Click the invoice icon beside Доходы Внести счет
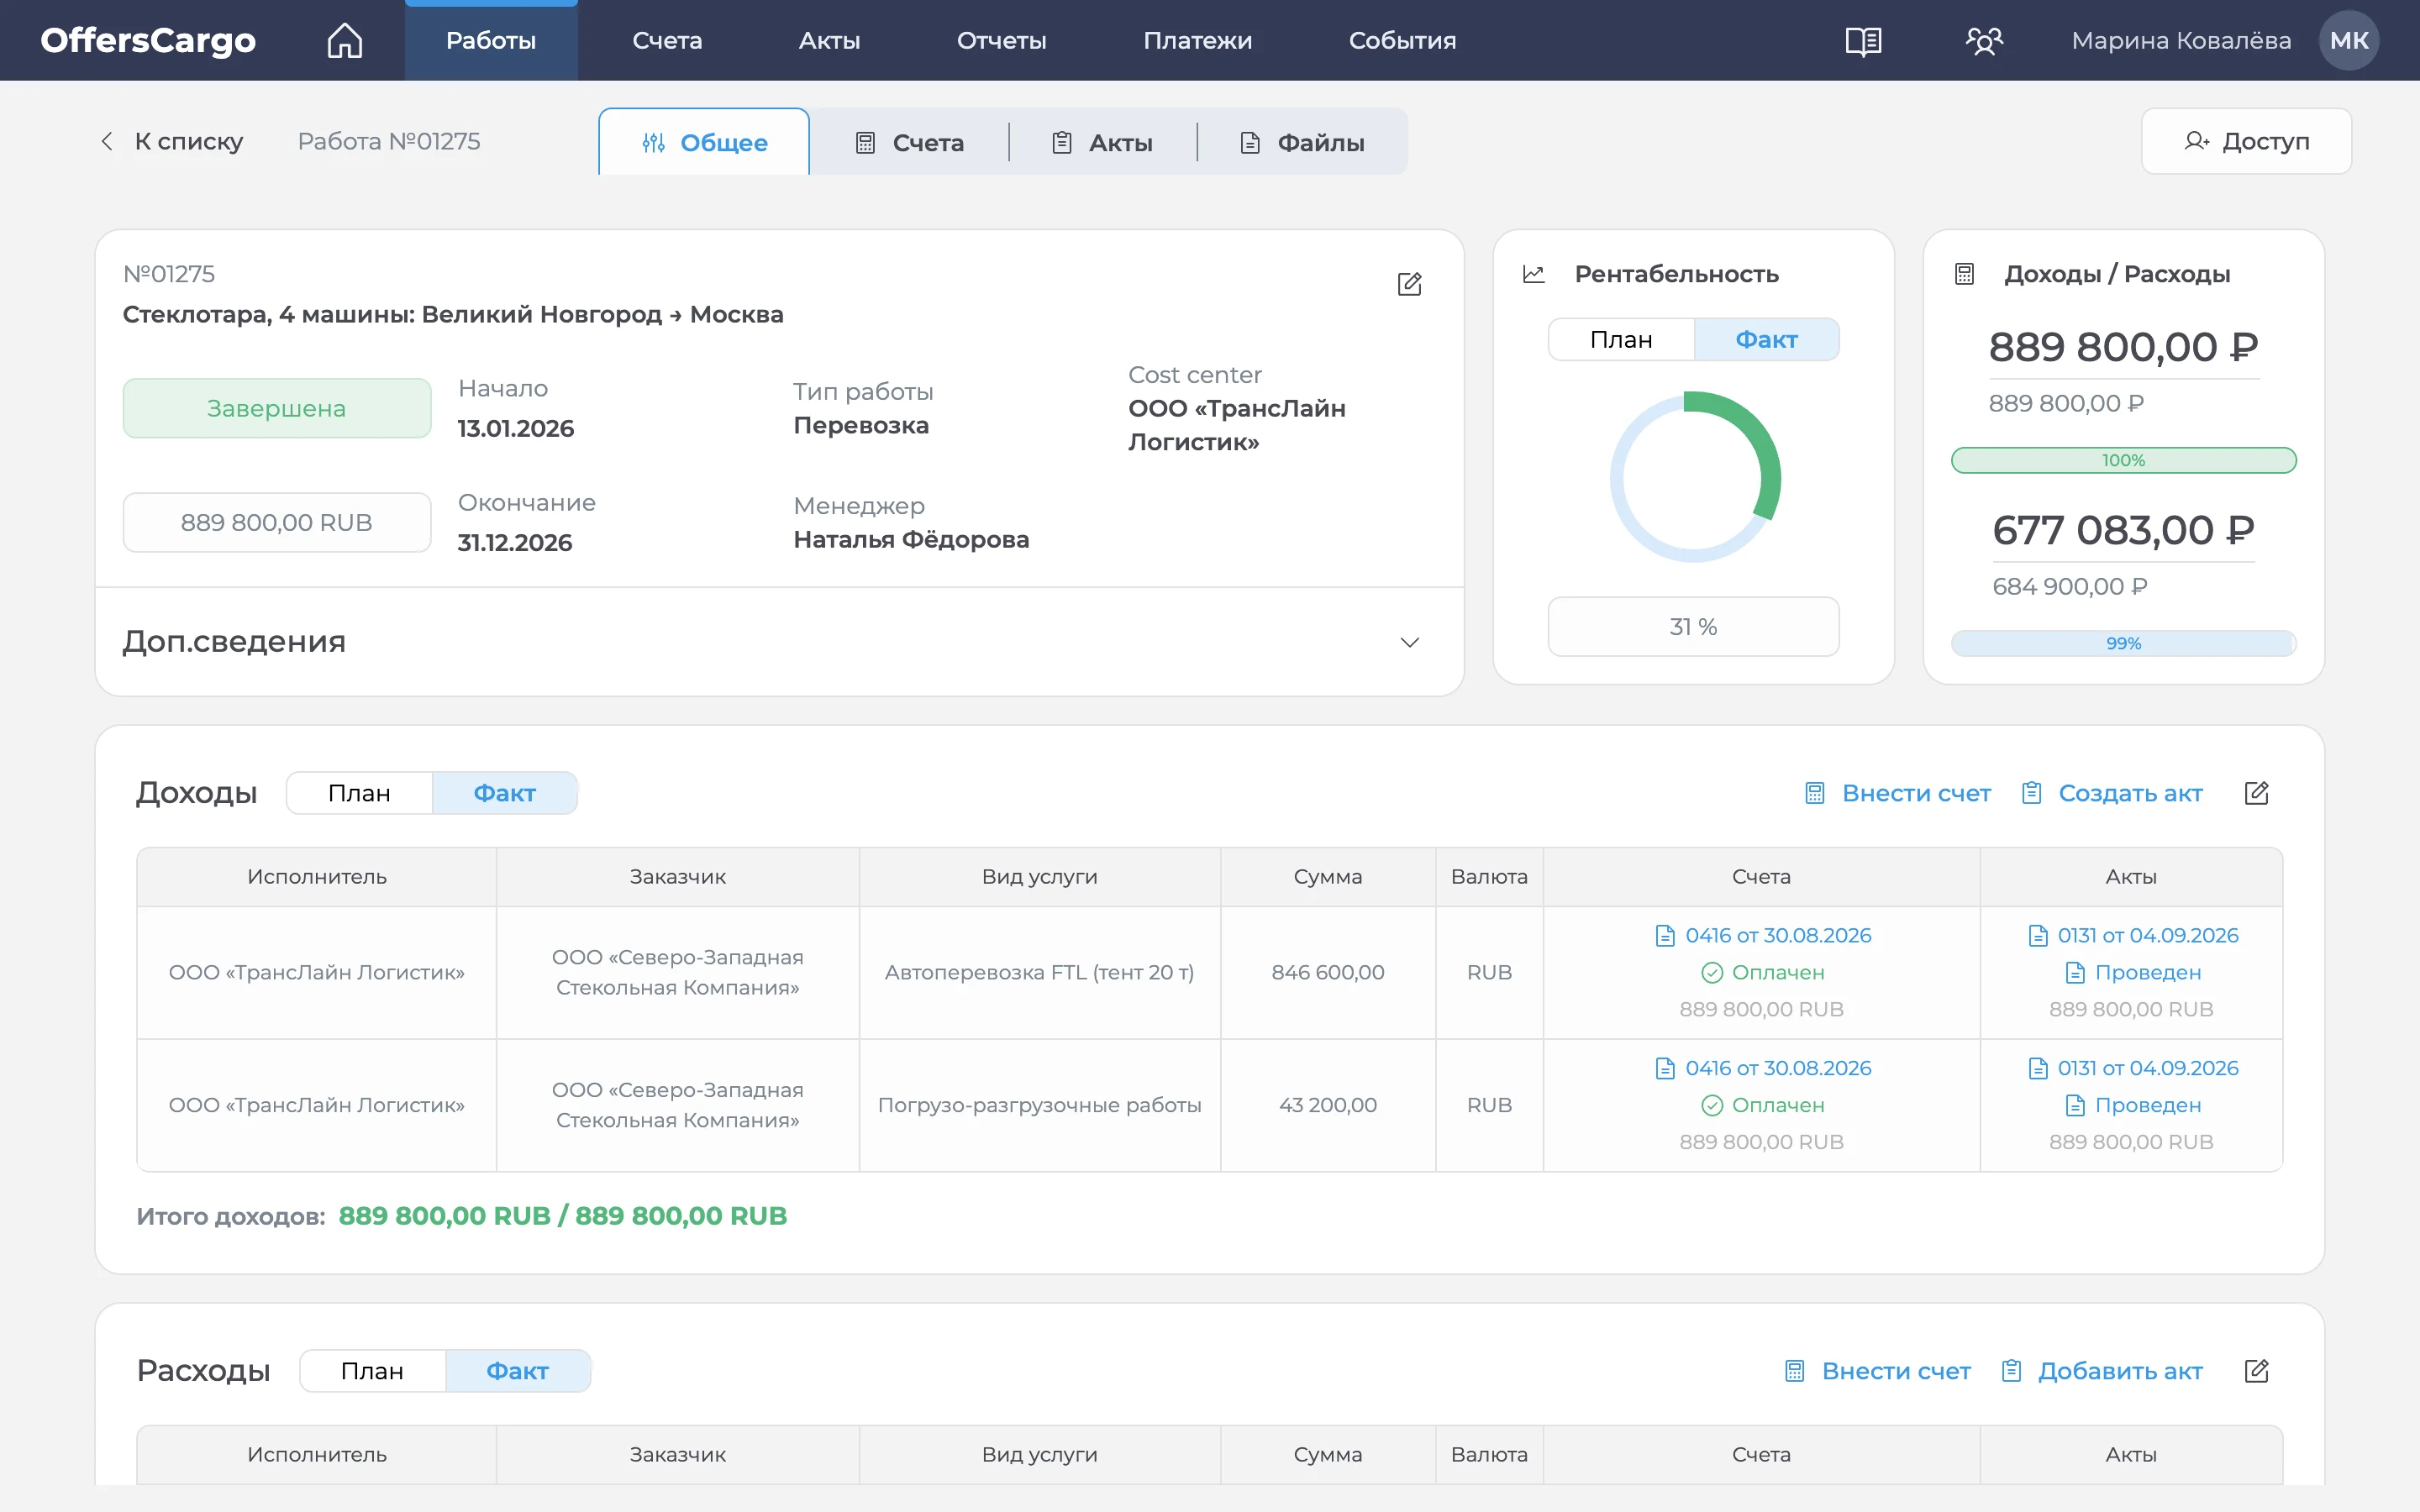This screenshot has height=1512, width=2420. point(1815,793)
